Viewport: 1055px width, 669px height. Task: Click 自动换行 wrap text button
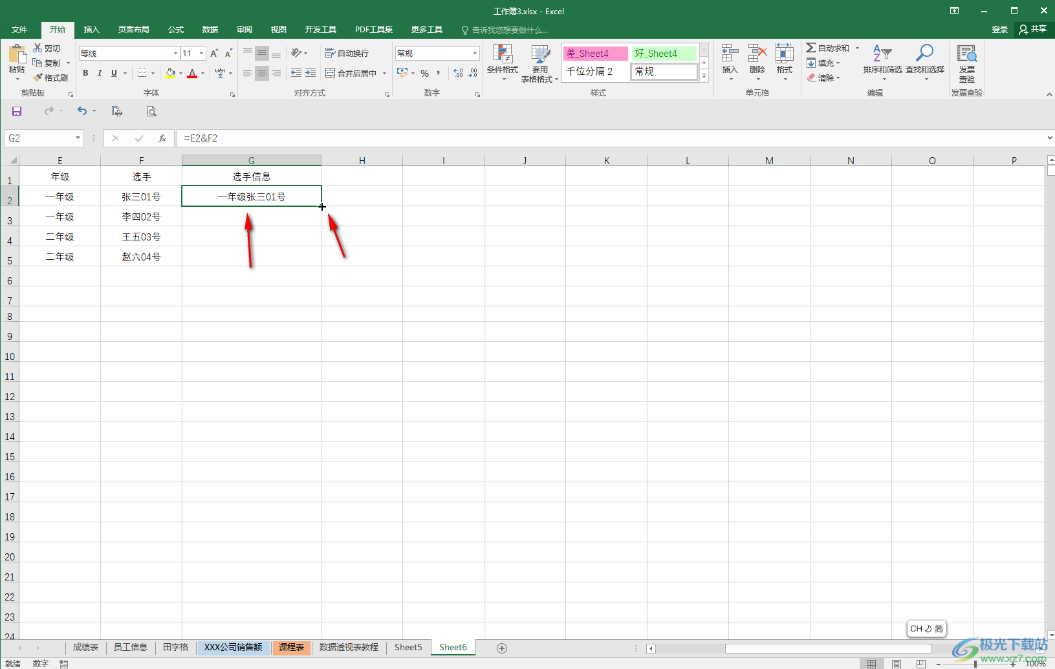click(x=347, y=53)
